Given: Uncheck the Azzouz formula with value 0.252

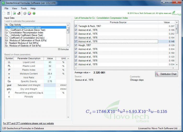Looking at the screenshot, I should tap(76, 34).
